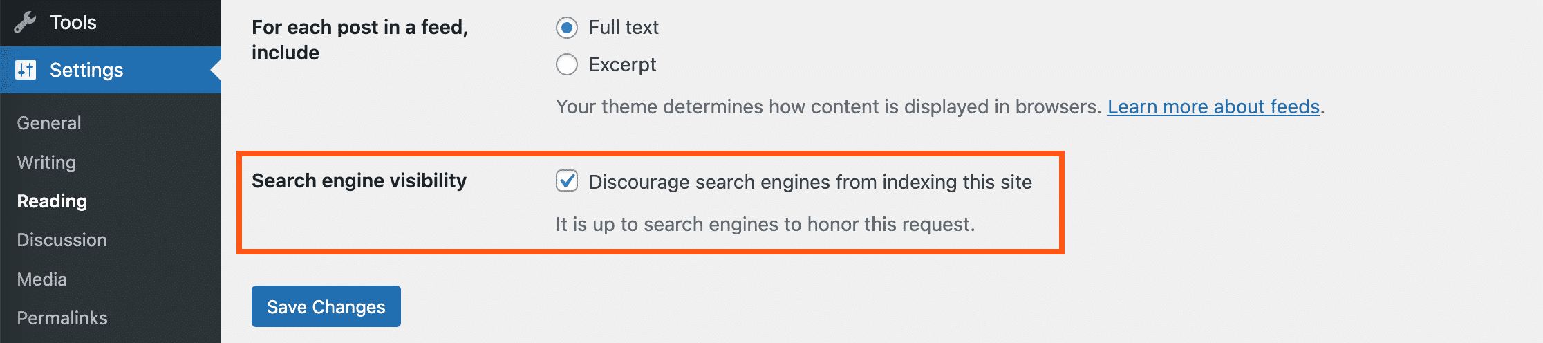This screenshot has width=1543, height=343.
Task: Open the Learn more about feeds link
Action: tap(1213, 107)
